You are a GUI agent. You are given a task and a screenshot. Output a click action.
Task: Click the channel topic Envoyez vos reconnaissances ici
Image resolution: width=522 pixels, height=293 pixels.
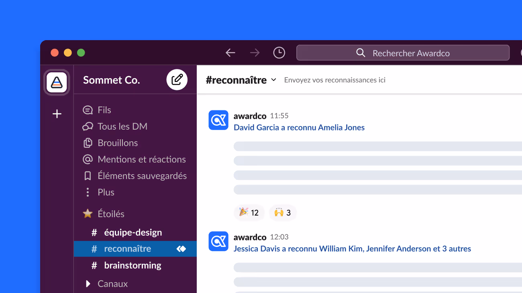(335, 80)
